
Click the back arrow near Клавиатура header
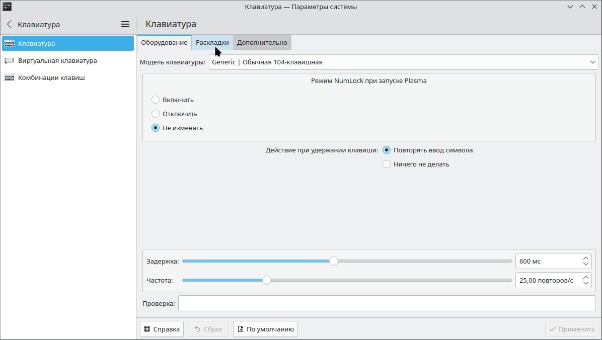pos(9,24)
